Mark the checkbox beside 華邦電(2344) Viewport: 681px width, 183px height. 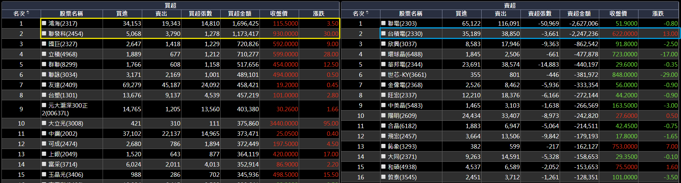[x=383, y=64]
